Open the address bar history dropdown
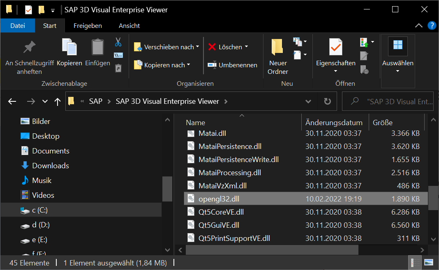Viewport: 439px width, 270px height. (x=308, y=101)
